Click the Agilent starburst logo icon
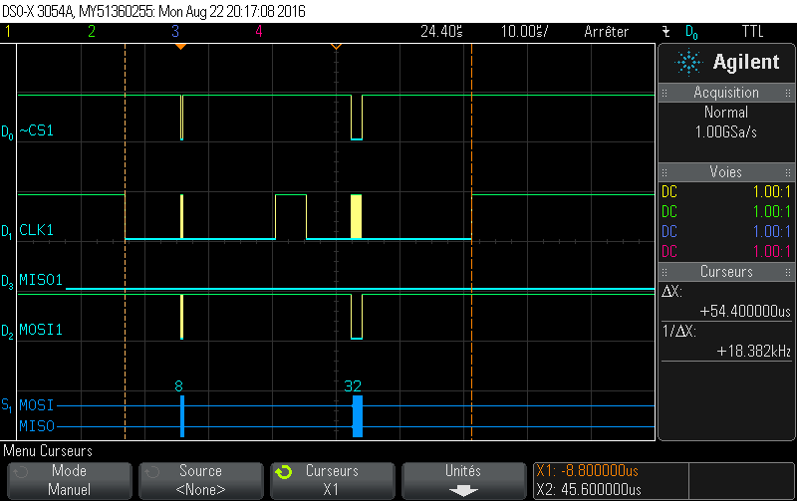797x501 pixels. point(688,63)
